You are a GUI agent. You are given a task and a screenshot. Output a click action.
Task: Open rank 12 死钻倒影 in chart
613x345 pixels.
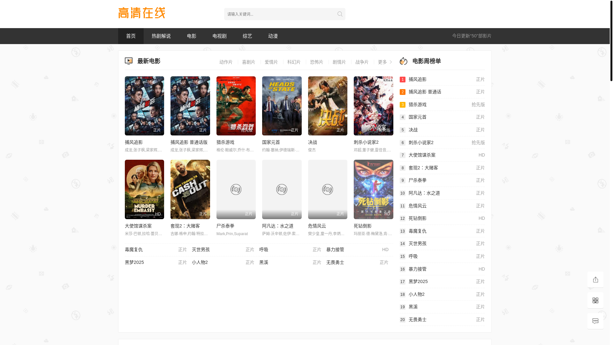point(442,218)
